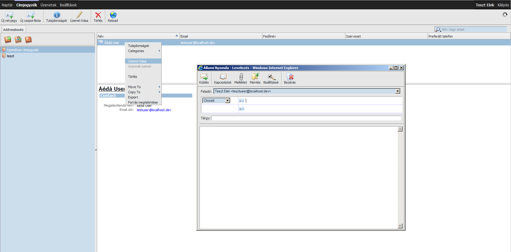Click the add addressbook icon
The height and width of the screenshot is (252, 511).
[8, 40]
